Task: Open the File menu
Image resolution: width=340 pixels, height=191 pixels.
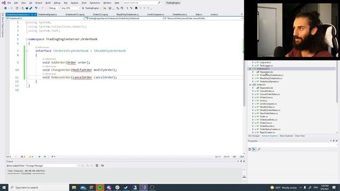Action: [9, 3]
